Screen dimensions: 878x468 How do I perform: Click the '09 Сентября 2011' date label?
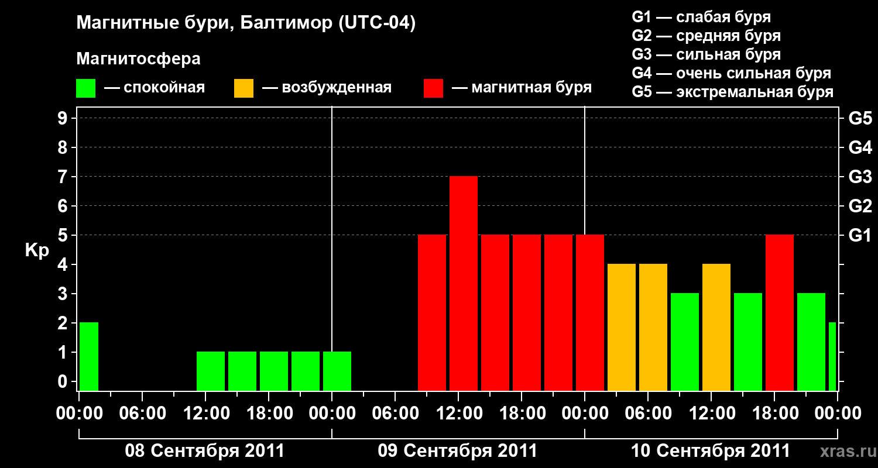(x=458, y=451)
